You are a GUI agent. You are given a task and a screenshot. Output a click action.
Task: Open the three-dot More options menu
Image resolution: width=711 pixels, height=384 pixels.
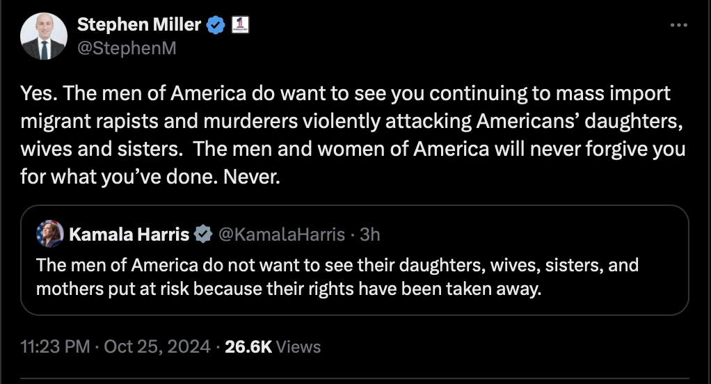point(678,26)
